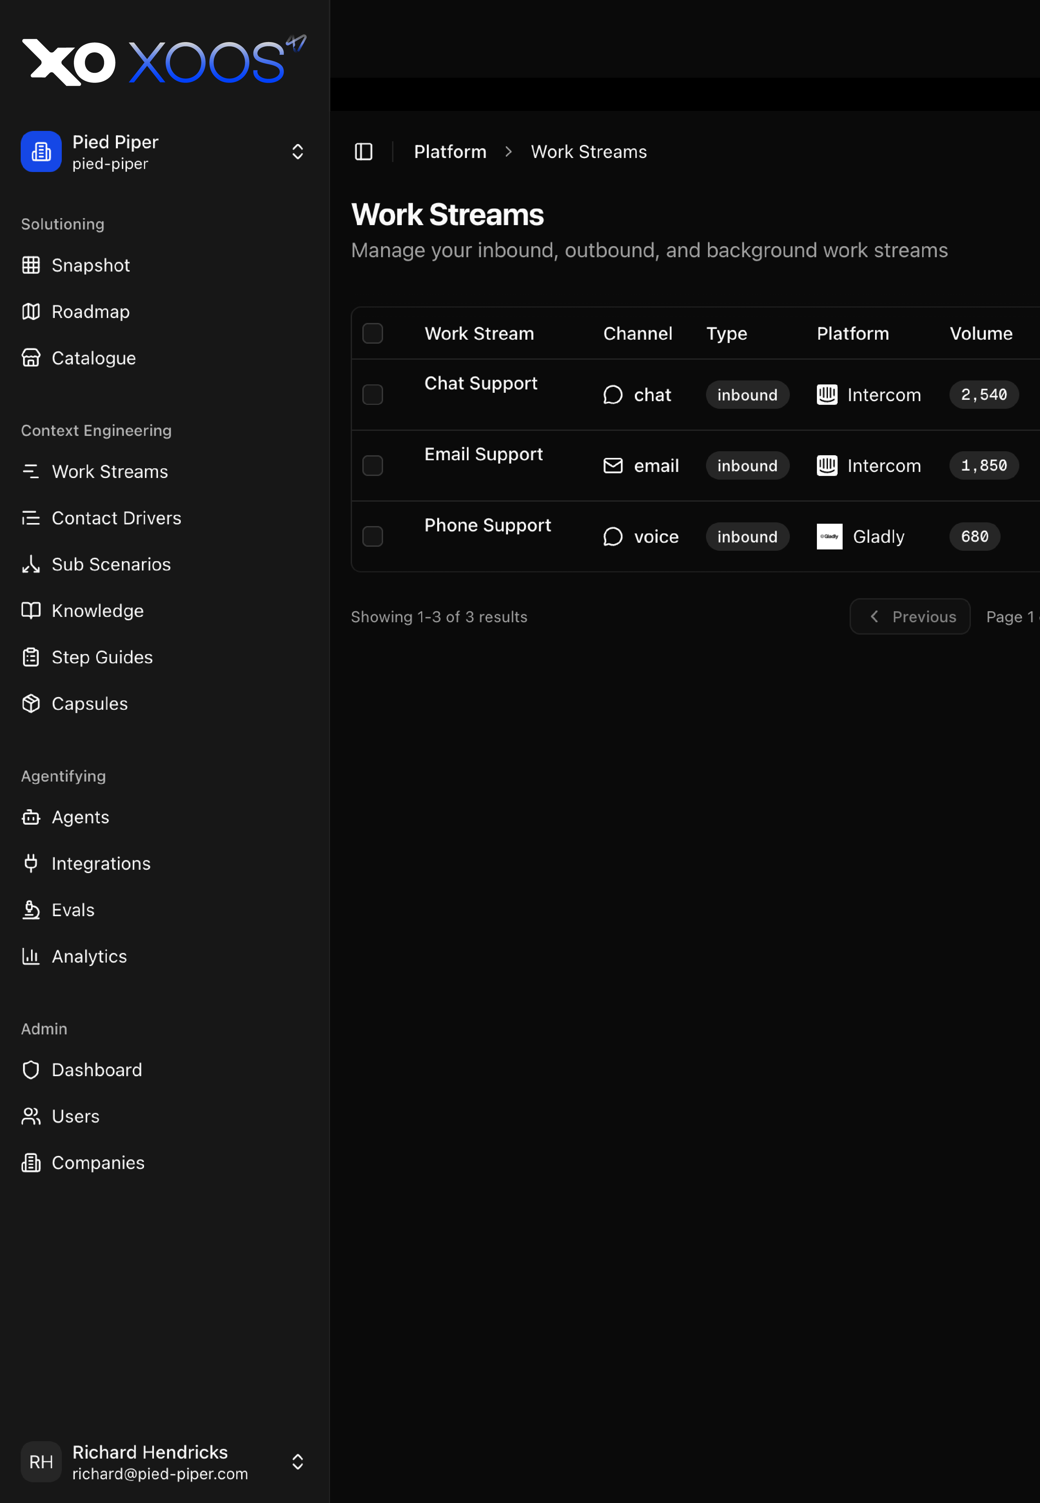Screen dimensions: 1040x1503
Task: Open the Richard Hendricks user menu
Action: click(x=297, y=1461)
